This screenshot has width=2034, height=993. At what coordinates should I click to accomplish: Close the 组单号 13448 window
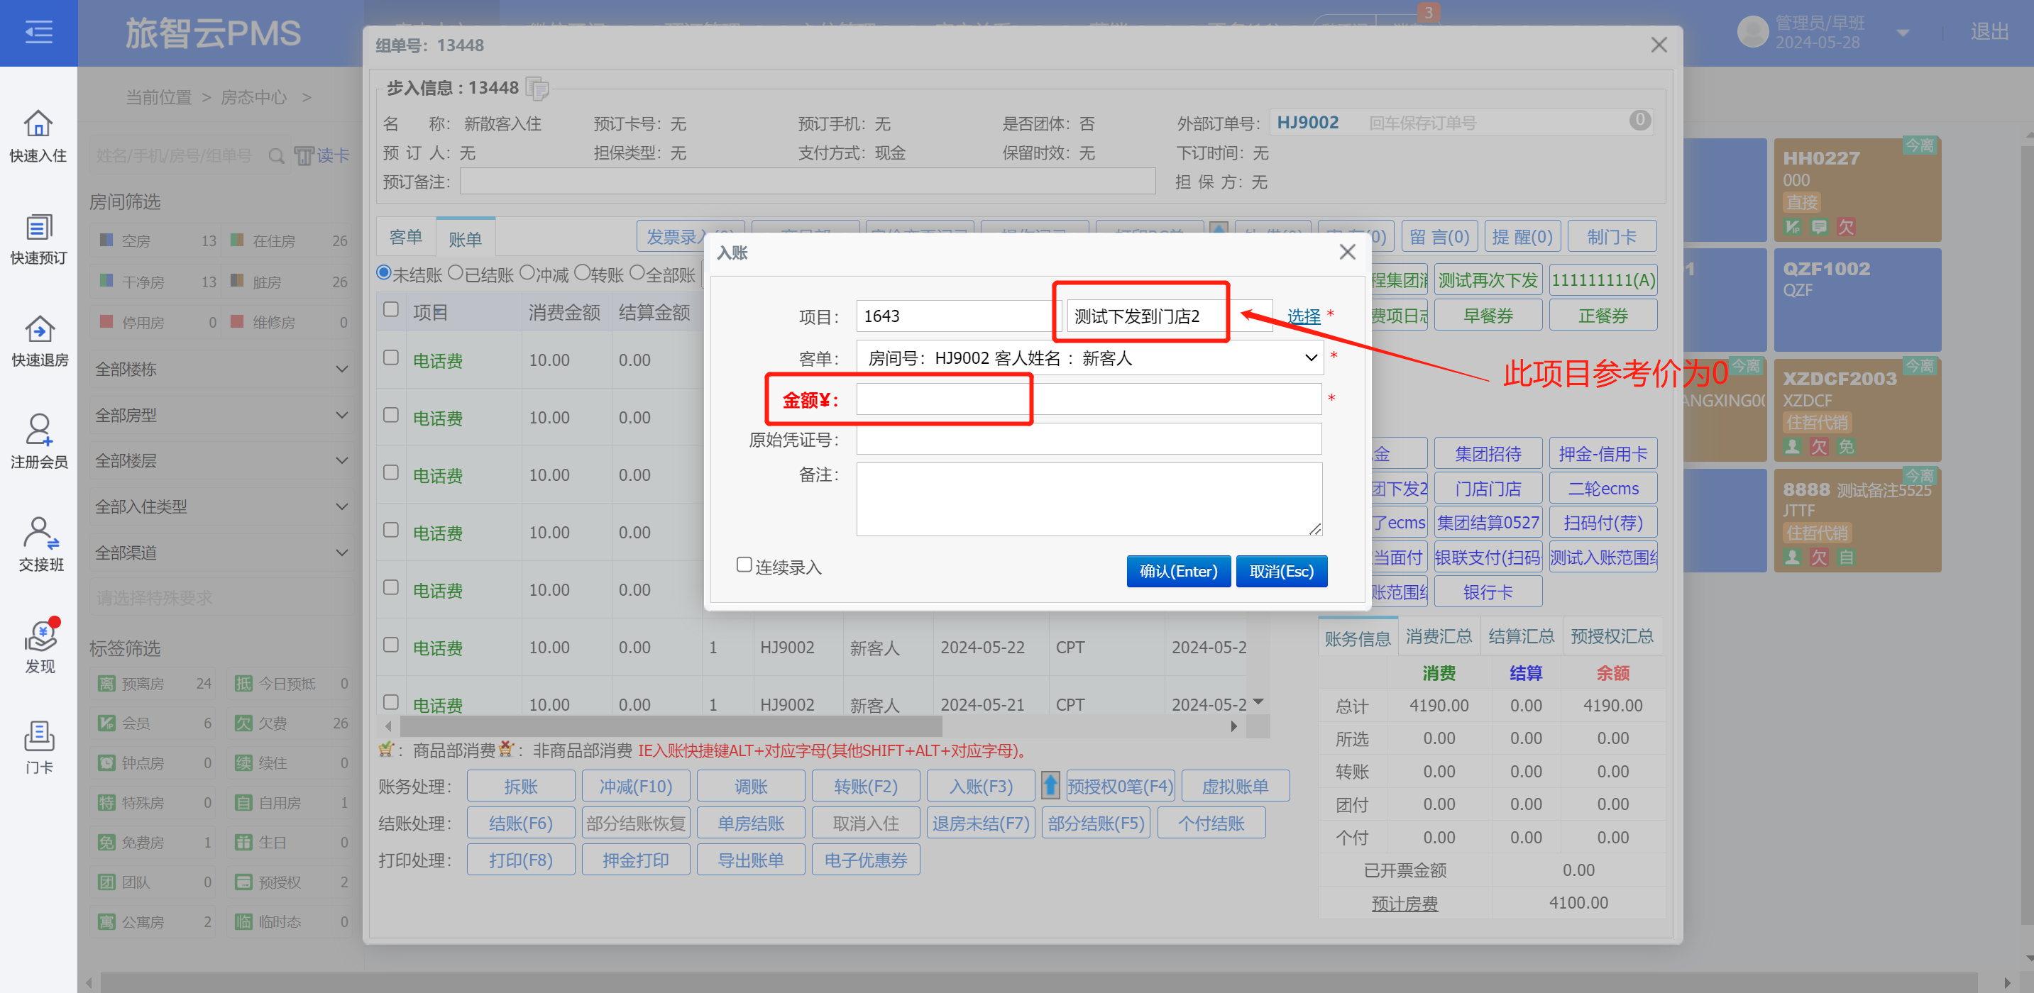(x=1659, y=45)
